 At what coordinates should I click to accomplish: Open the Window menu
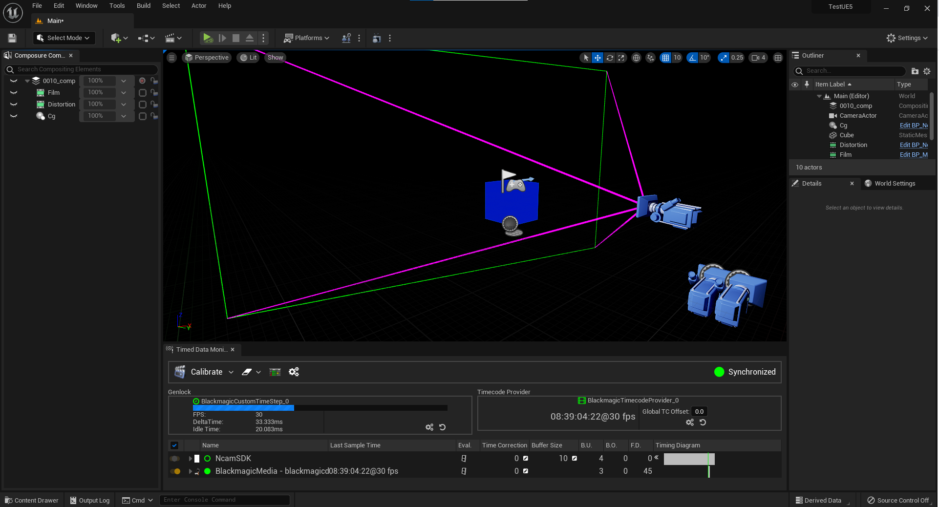pyautogui.click(x=86, y=6)
